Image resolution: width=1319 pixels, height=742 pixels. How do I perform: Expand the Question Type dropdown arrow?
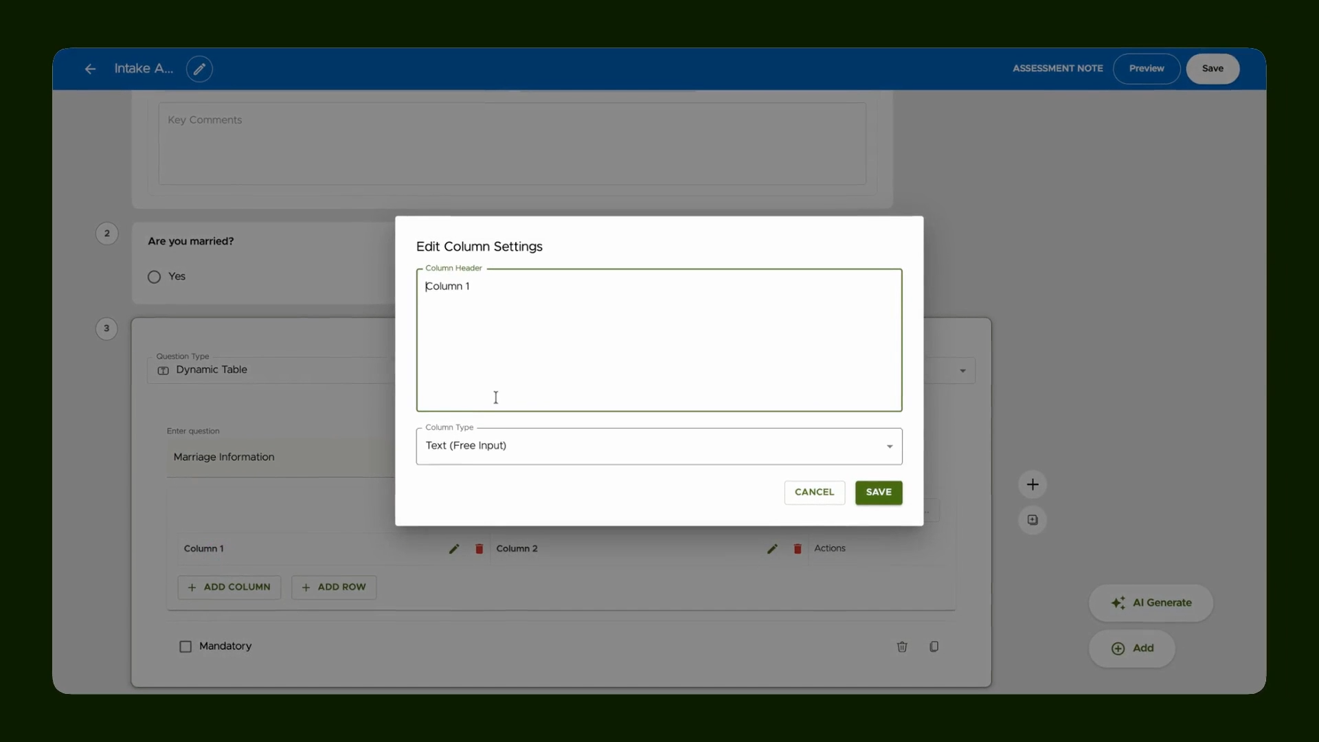coord(962,371)
